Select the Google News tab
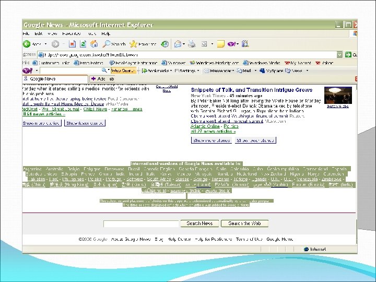Screen dimensions: 376x282 pos(55,79)
